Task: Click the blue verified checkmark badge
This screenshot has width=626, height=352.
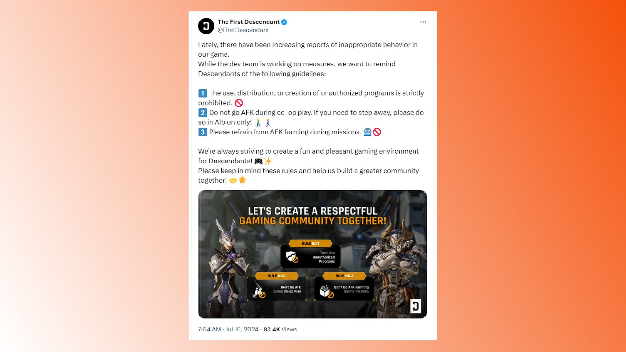Action: pyautogui.click(x=284, y=22)
